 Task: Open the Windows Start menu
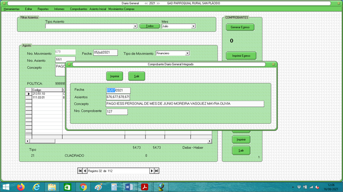tap(6, 187)
